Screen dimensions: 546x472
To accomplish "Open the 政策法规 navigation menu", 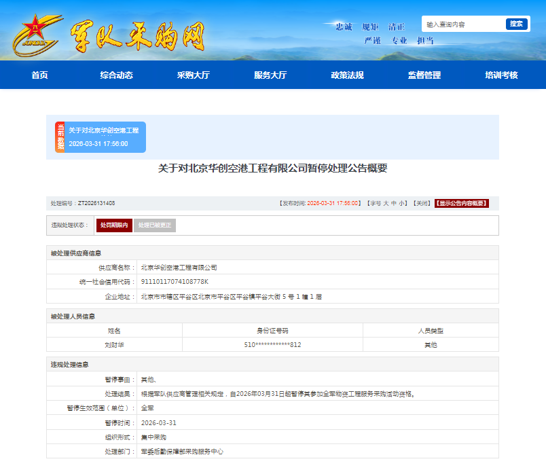I will (x=346, y=75).
